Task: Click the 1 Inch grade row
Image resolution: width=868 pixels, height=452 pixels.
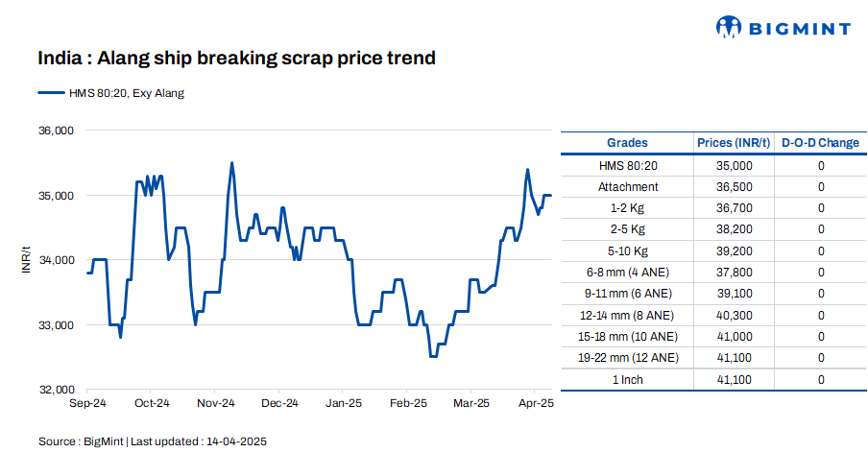Action: tap(628, 380)
